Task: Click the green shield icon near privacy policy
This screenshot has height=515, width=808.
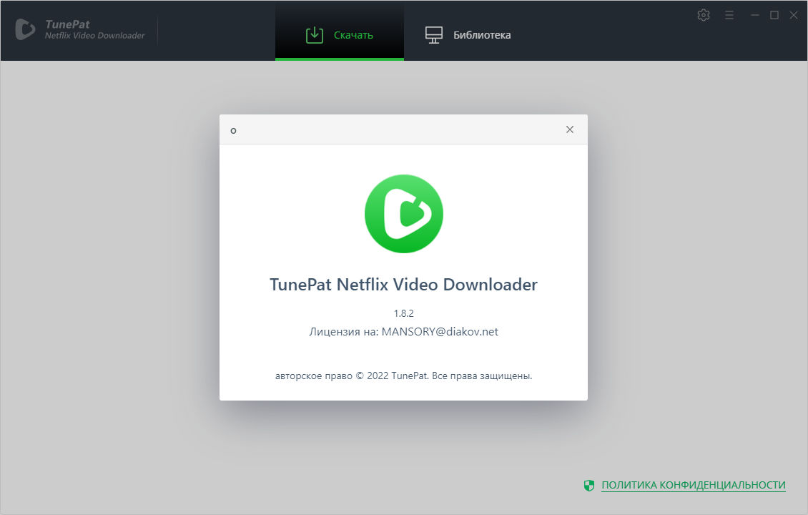Action: pyautogui.click(x=588, y=486)
